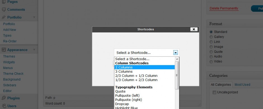The height and width of the screenshot is (109, 263).
Task: Select the Video post format
Action: coord(211,61)
